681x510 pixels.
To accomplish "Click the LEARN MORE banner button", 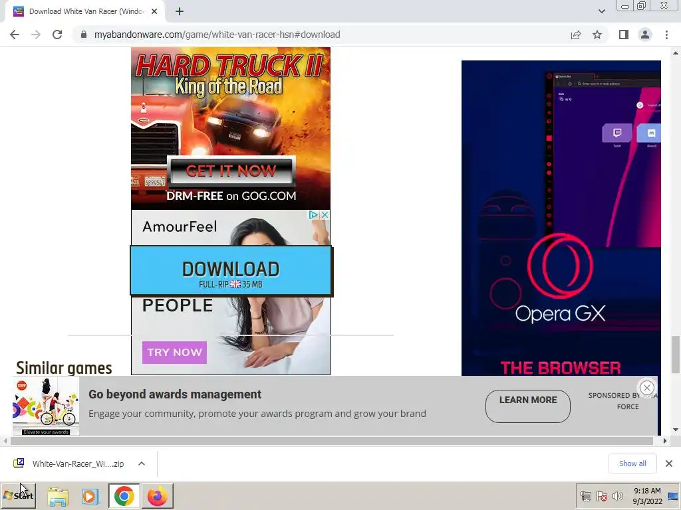I will pos(527,406).
